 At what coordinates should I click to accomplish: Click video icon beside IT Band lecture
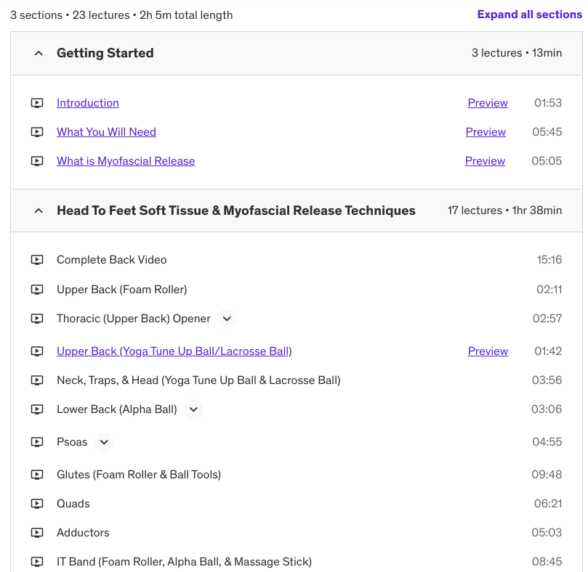[37, 562]
